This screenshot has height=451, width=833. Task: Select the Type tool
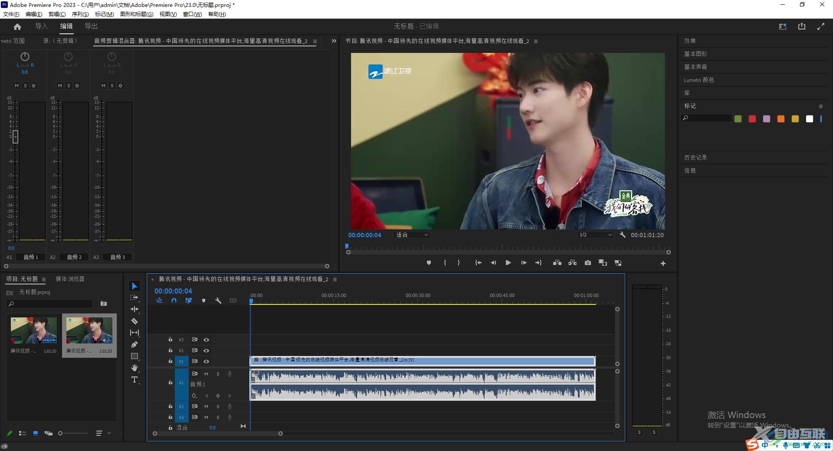tap(134, 379)
